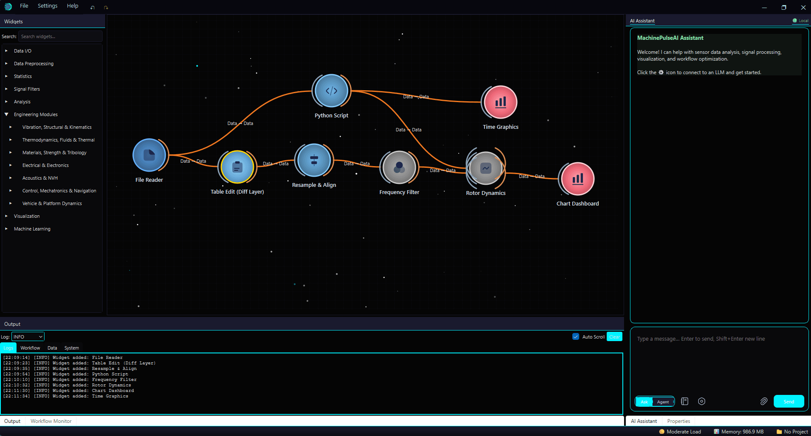Clear the output log
811x436 pixels.
coord(614,337)
